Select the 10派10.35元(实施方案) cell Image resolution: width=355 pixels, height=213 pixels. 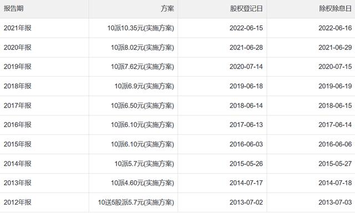(140, 28)
